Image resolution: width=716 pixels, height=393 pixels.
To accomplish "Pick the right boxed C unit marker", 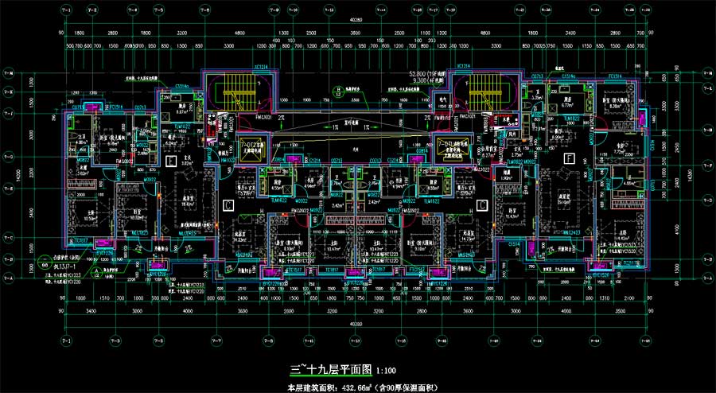I will tap(480, 204).
